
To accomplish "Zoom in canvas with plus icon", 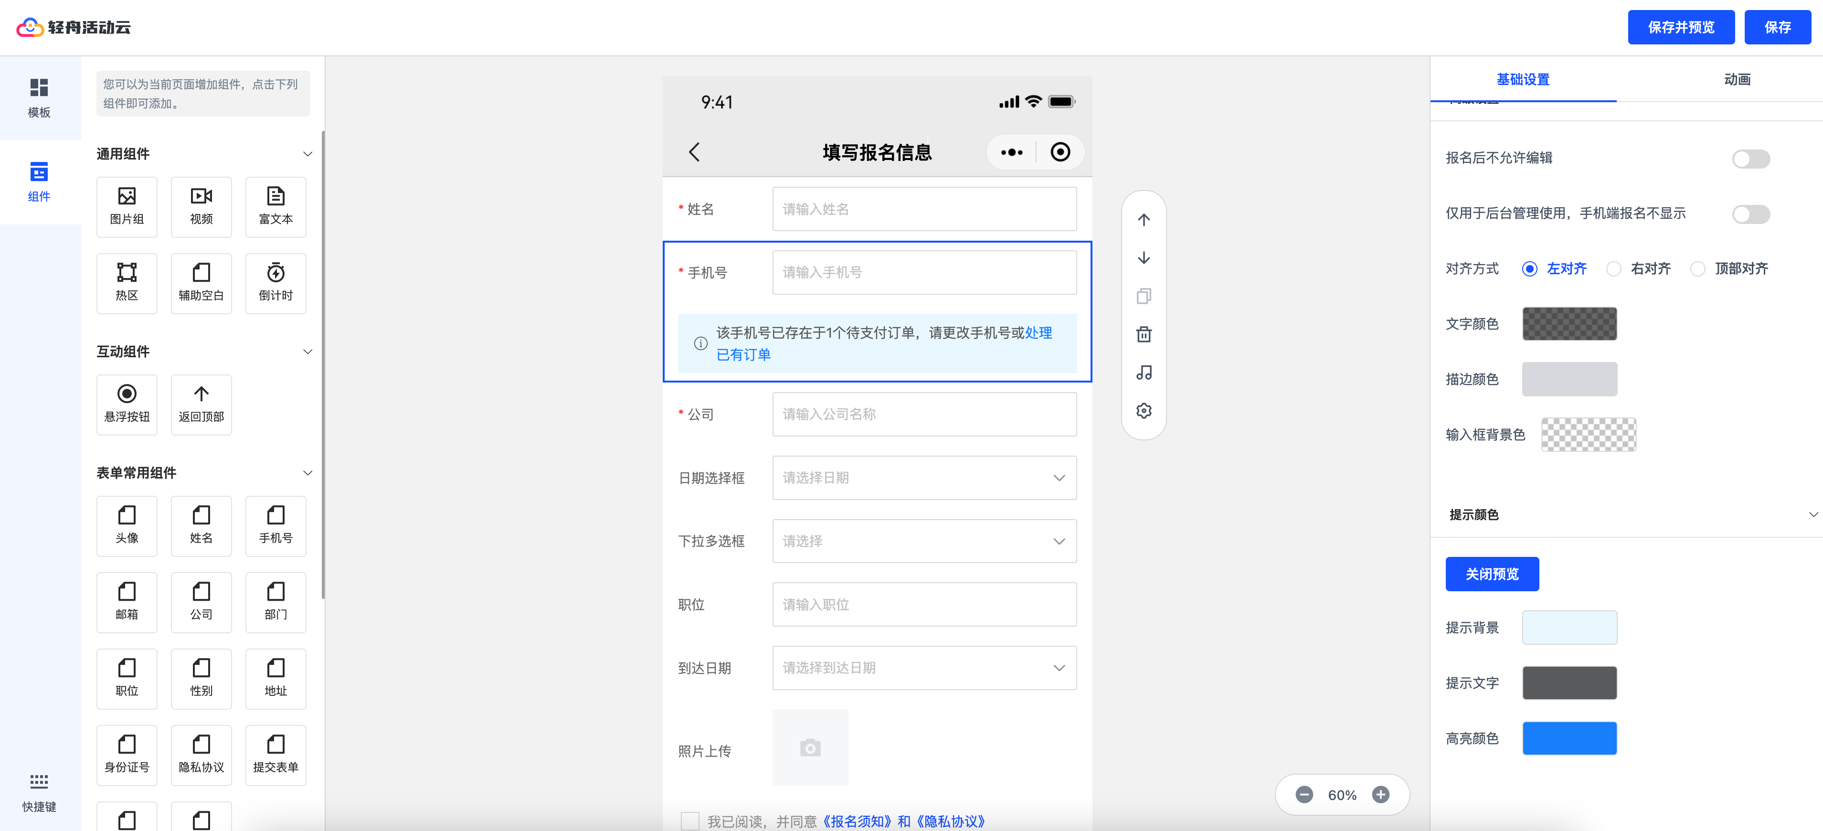I will point(1380,794).
